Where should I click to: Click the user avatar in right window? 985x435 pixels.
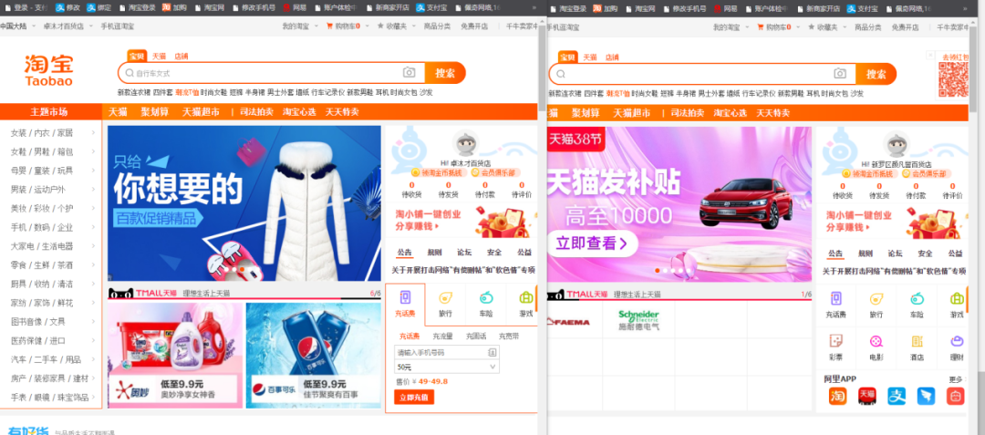tap(897, 144)
